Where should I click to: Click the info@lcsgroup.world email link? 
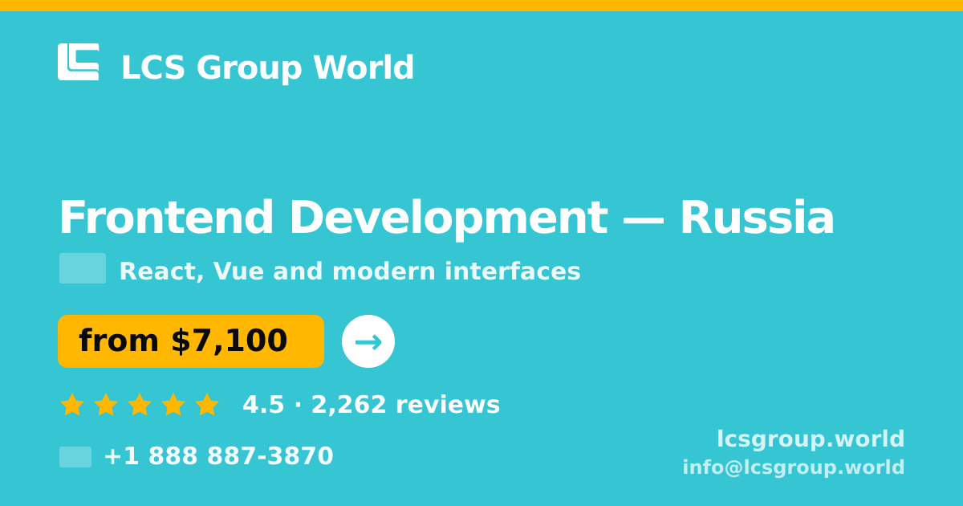pos(794,467)
